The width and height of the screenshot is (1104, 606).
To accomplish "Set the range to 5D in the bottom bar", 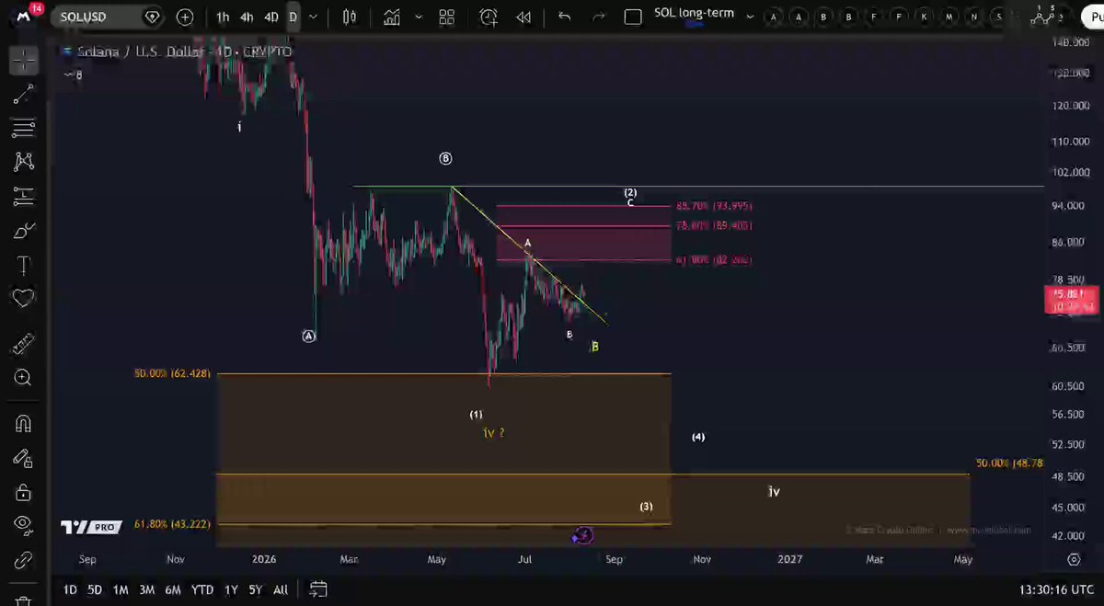I will 95,589.
